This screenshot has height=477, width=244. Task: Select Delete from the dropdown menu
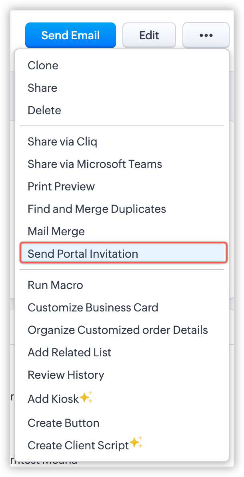[x=44, y=110]
